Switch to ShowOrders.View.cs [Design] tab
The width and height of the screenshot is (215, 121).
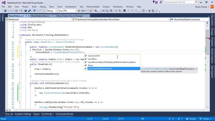70,16
